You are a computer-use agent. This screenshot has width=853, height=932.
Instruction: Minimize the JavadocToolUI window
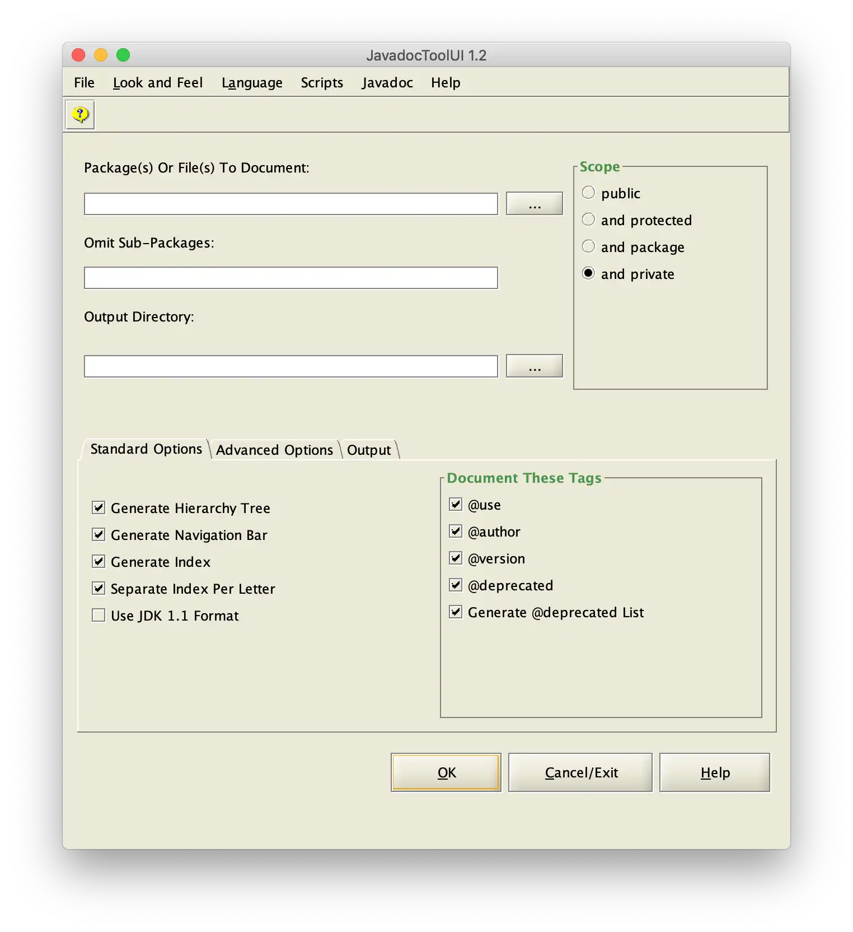(101, 55)
